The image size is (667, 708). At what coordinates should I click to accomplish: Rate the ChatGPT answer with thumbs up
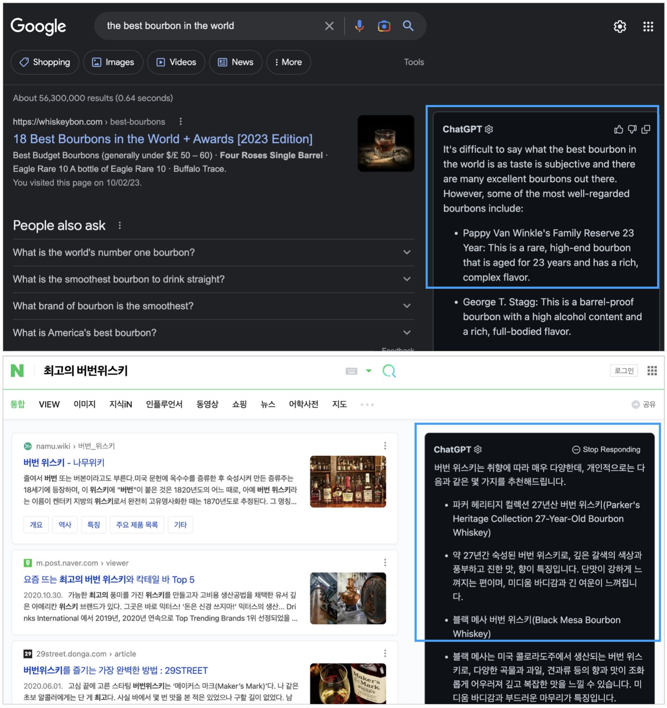(x=619, y=129)
